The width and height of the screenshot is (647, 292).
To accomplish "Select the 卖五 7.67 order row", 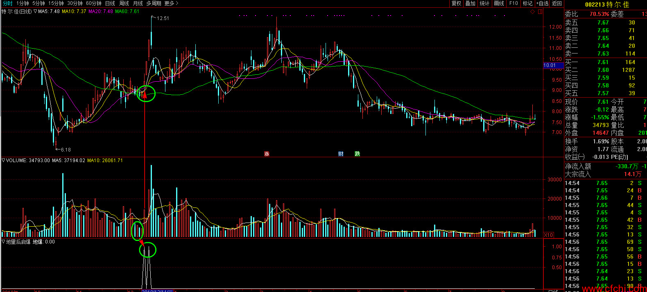I will [606, 22].
